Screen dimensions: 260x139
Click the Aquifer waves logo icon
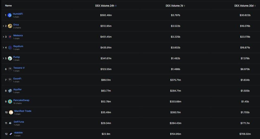click(x=10, y=91)
